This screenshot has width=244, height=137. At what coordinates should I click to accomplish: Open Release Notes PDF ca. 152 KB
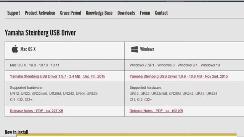click(156, 111)
